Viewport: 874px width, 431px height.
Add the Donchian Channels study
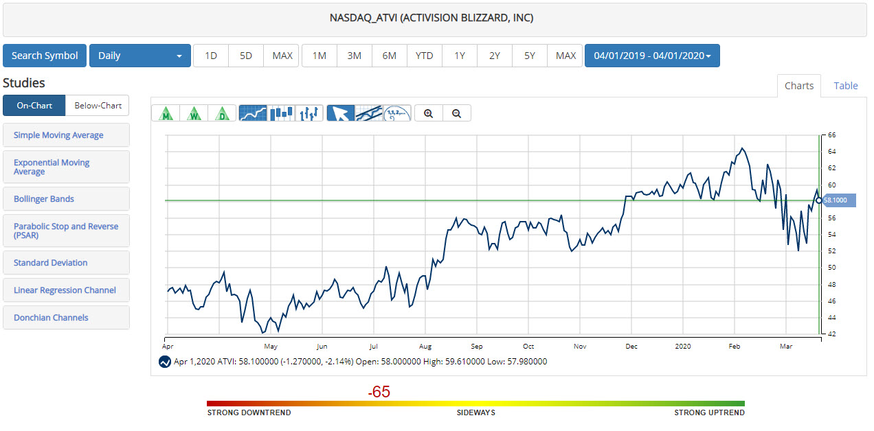tap(66, 318)
